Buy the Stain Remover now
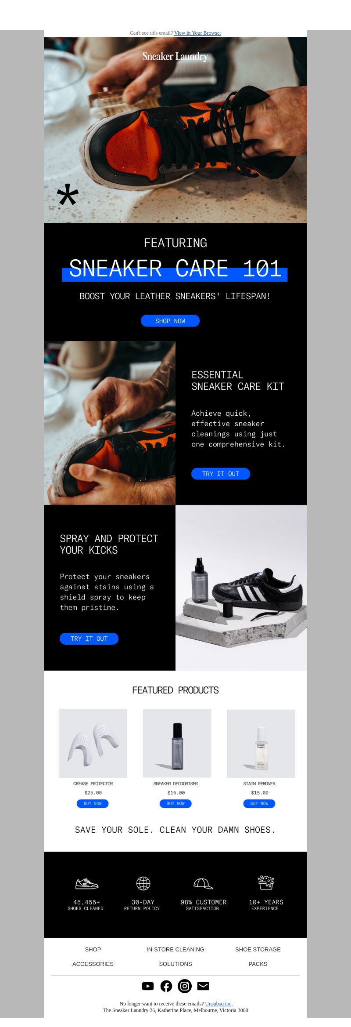 [259, 803]
